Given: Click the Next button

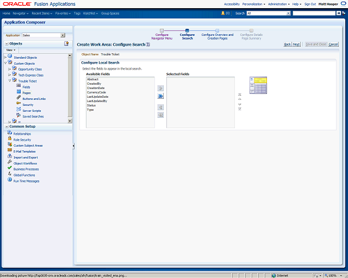Looking at the screenshot, I should pos(296,45).
